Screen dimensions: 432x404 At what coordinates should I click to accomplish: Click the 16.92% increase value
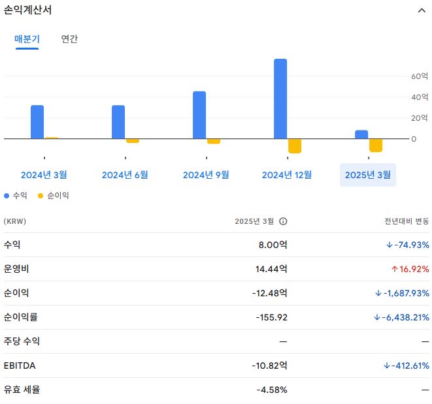[x=410, y=269]
